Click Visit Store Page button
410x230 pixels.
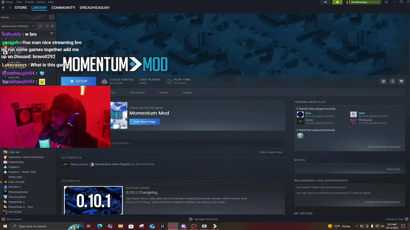pyautogui.click(x=144, y=121)
